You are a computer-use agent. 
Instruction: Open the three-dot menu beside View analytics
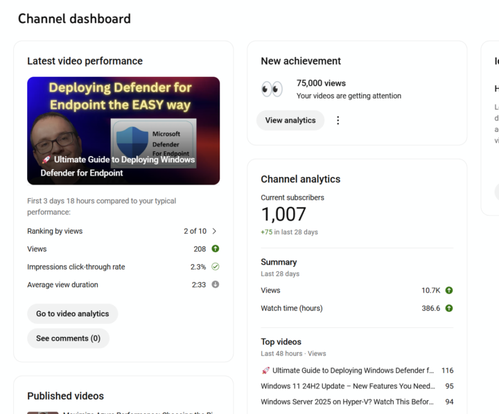tap(338, 121)
